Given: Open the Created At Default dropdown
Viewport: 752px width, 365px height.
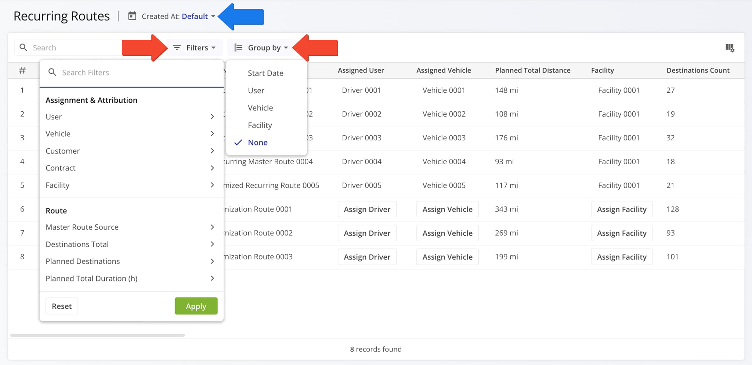Looking at the screenshot, I should tap(198, 16).
